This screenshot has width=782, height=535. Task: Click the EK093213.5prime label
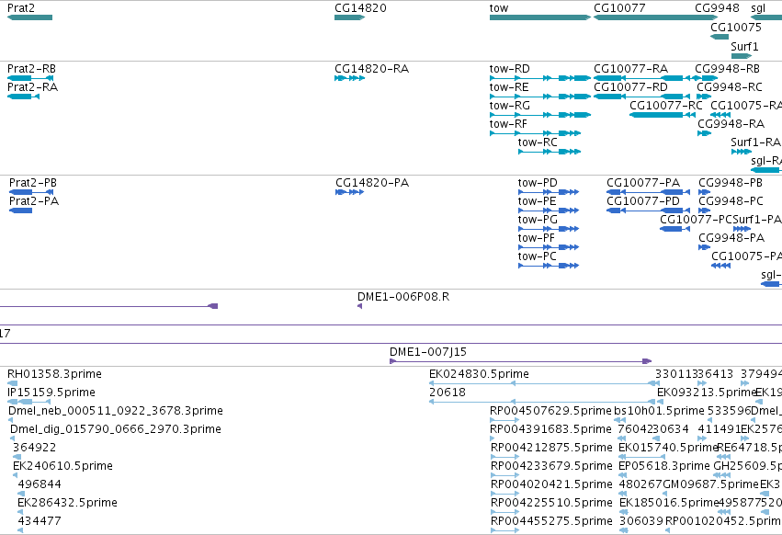pyautogui.click(x=708, y=393)
